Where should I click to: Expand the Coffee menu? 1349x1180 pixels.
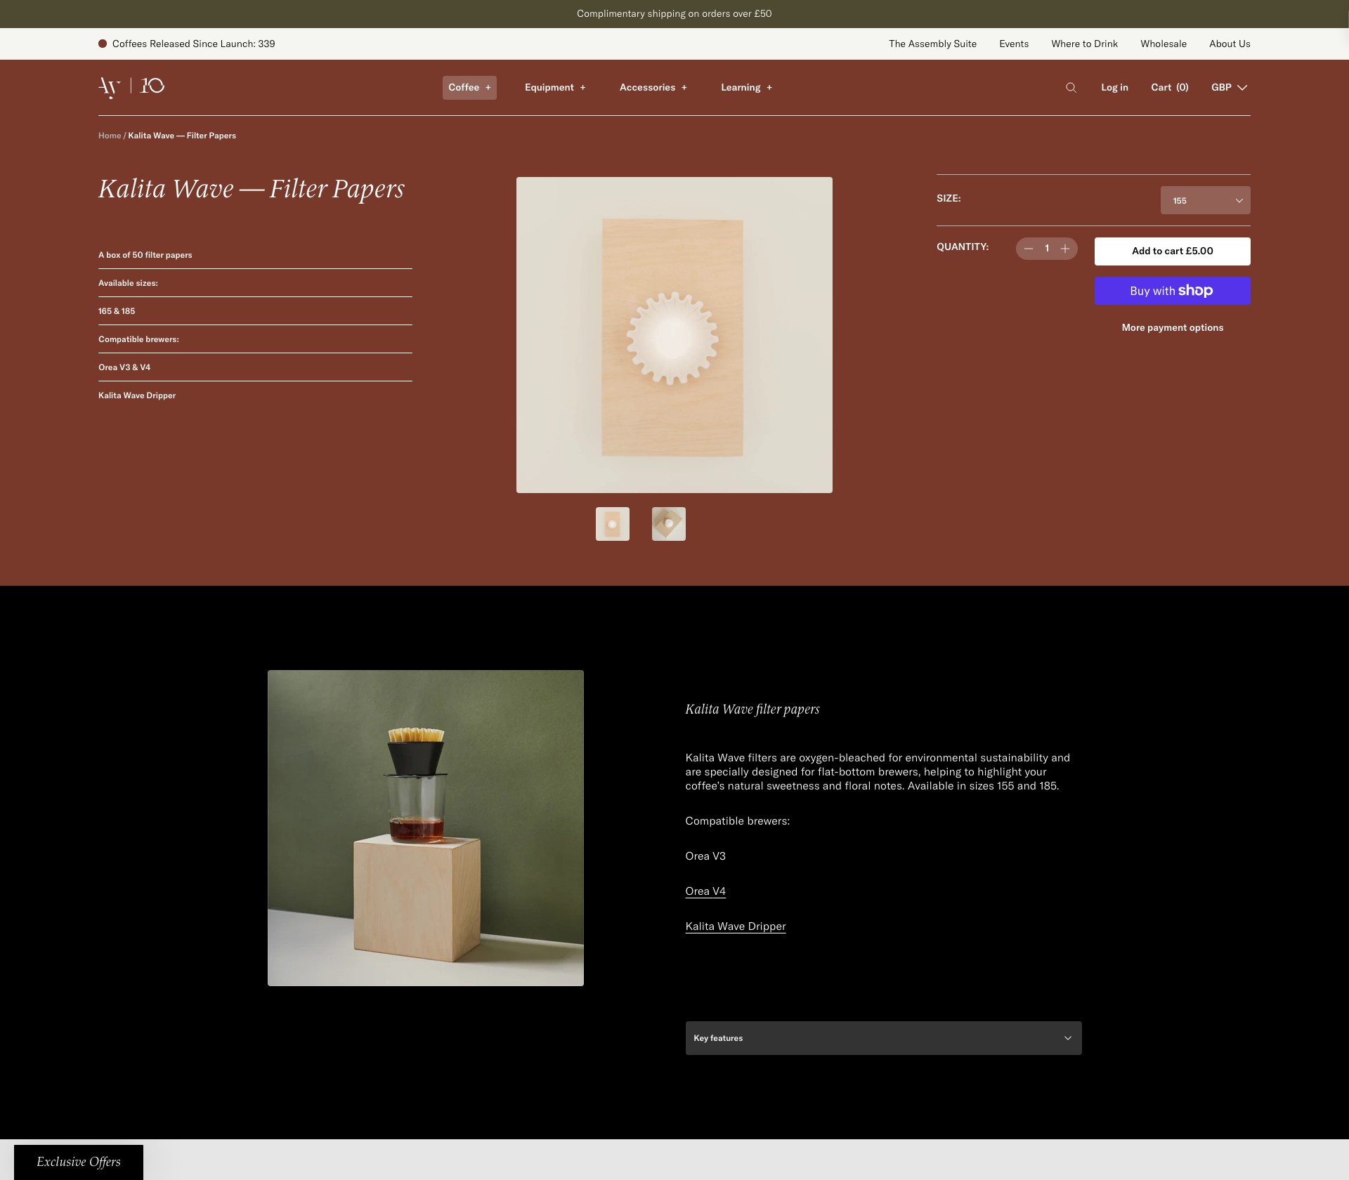coord(469,88)
